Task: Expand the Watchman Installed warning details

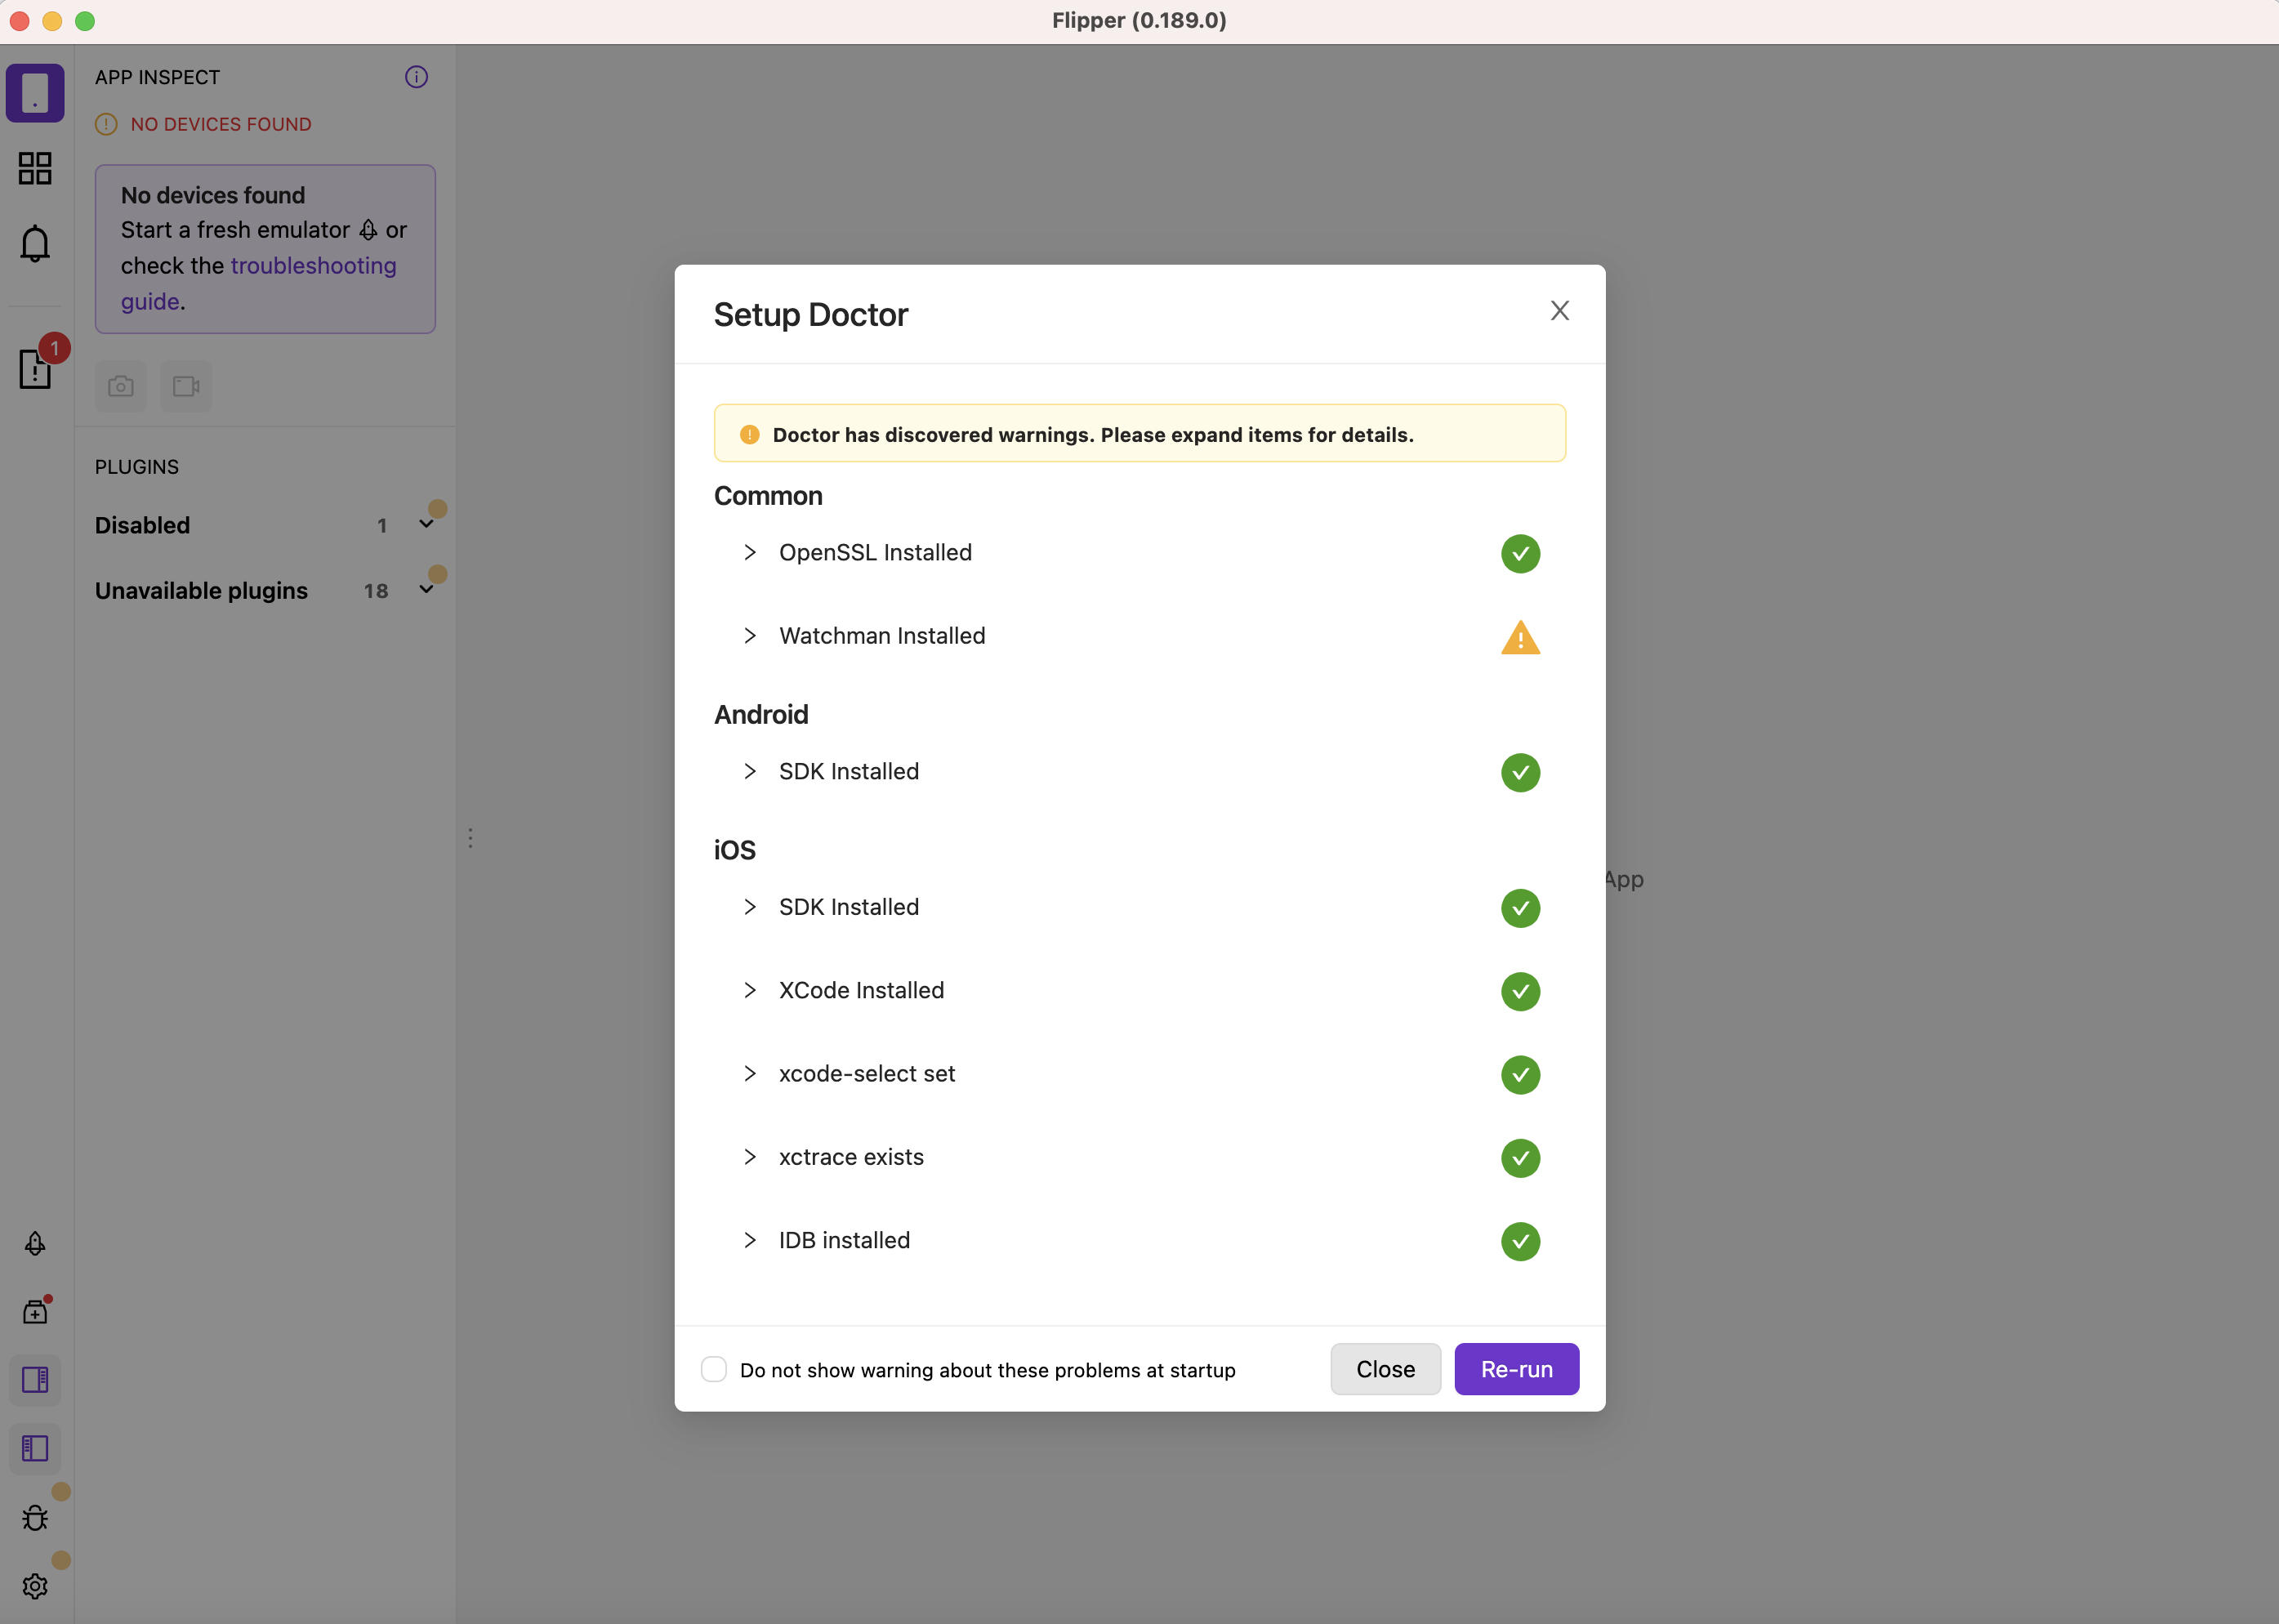Action: tap(751, 636)
